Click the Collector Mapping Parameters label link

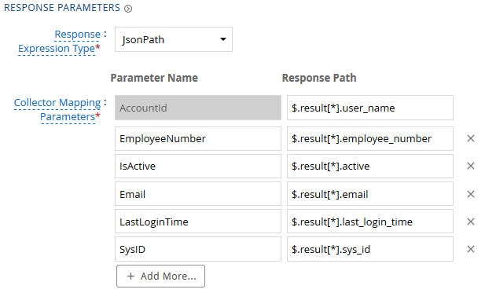[57, 110]
